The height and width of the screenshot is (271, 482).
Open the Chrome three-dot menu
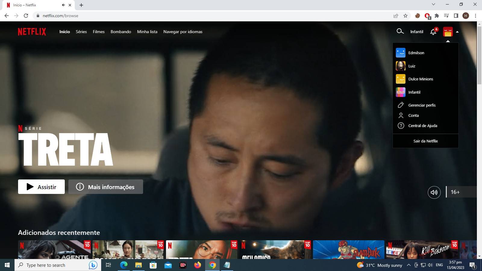click(475, 16)
